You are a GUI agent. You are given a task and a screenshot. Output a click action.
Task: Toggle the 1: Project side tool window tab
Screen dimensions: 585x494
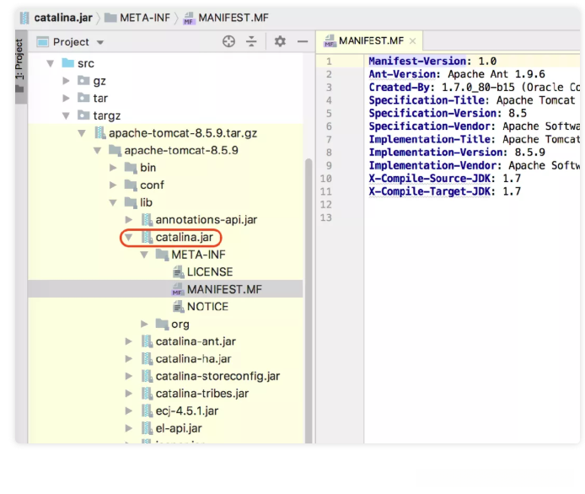(x=20, y=67)
